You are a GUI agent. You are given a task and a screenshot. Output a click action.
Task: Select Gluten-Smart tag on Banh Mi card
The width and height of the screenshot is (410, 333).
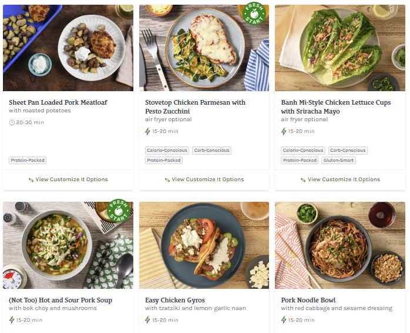(338, 160)
